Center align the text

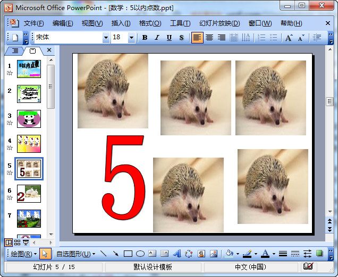coord(209,38)
